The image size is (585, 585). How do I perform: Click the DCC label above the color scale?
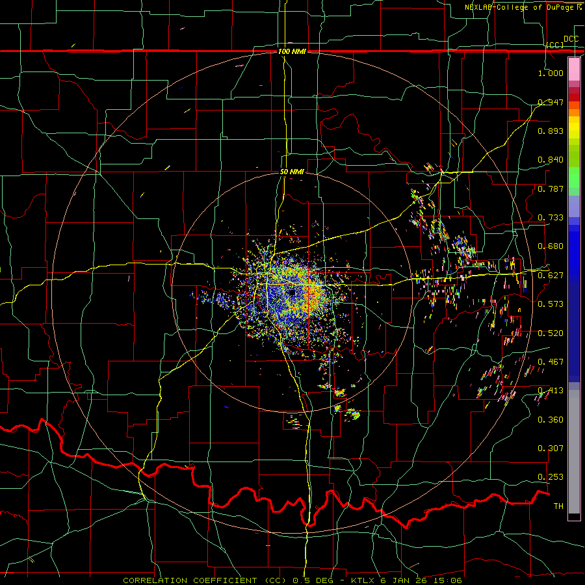point(571,39)
